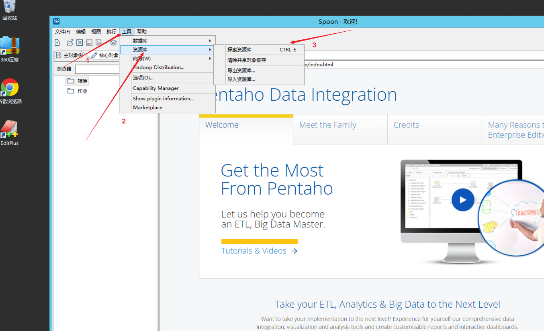
Task: Expand the 向导(W) submenu
Action: pyautogui.click(x=167, y=59)
